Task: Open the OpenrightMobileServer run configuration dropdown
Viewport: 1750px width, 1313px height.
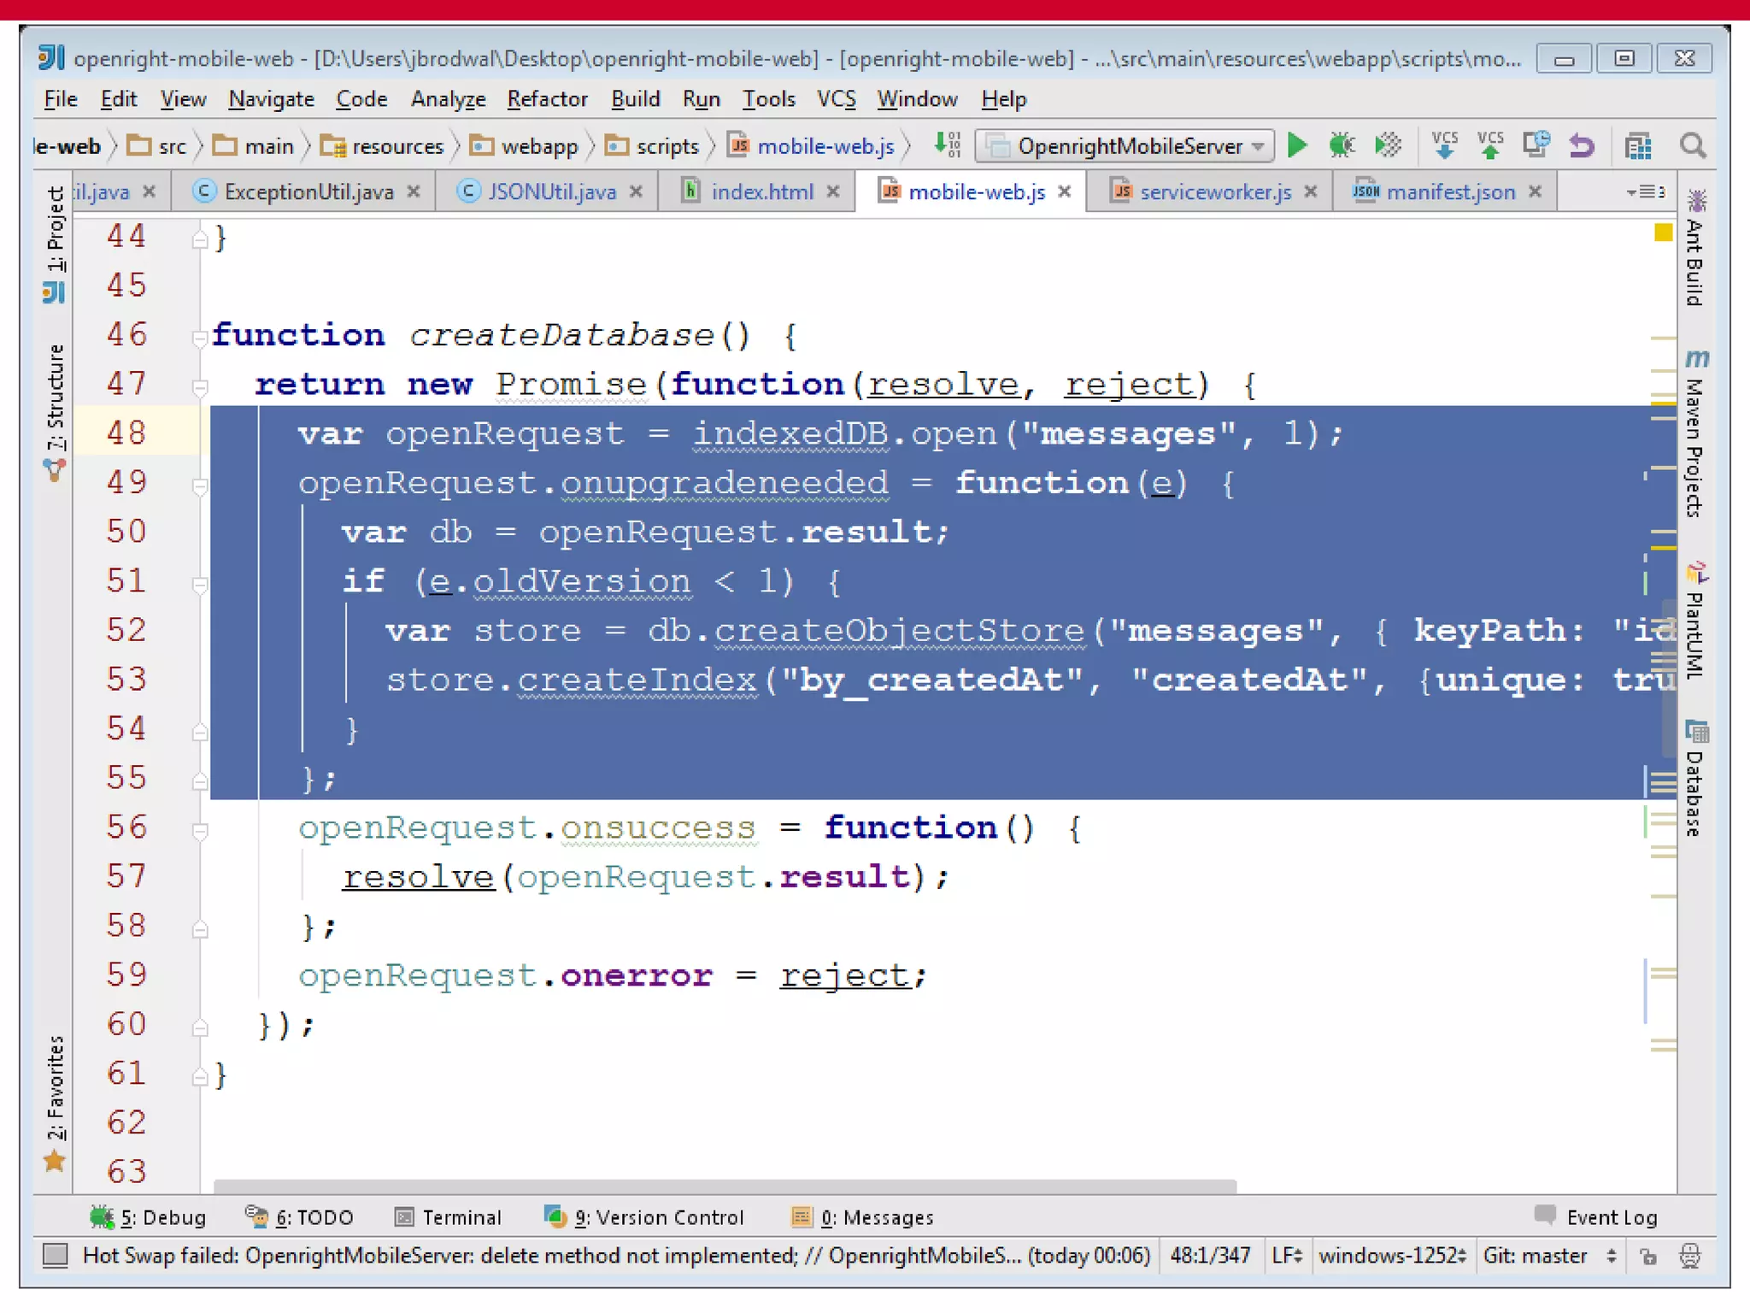Action: point(1125,146)
